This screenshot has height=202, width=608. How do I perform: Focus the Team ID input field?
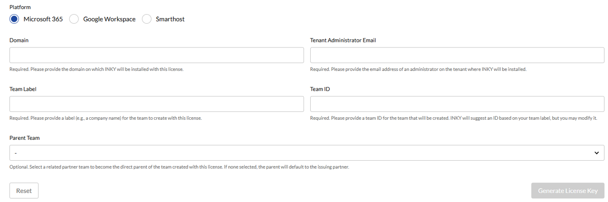(457, 104)
